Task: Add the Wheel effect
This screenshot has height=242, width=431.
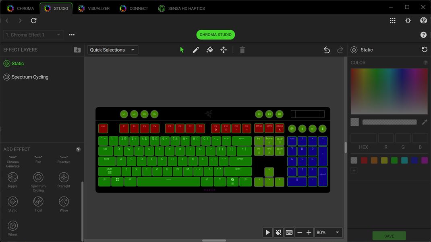Action: [x=12, y=228]
